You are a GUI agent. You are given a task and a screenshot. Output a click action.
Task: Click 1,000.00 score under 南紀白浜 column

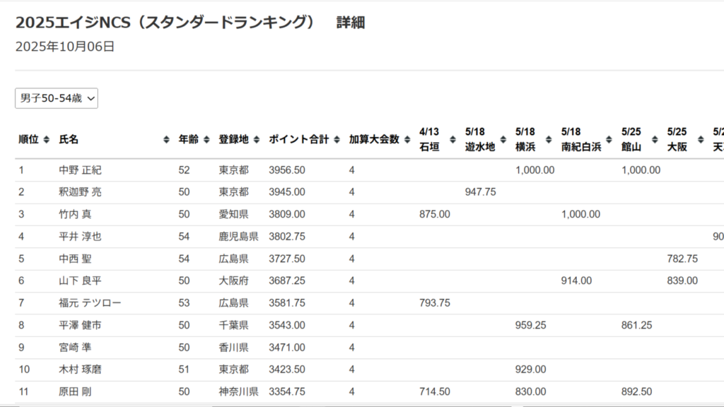(x=580, y=215)
